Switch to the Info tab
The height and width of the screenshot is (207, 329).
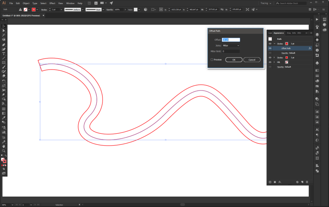[294, 33]
